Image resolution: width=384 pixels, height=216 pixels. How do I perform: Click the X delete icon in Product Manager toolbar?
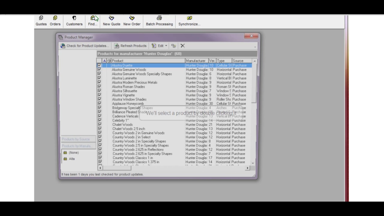(182, 46)
